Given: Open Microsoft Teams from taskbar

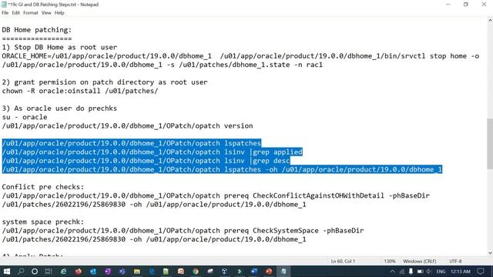Looking at the screenshot, I should [122, 272].
